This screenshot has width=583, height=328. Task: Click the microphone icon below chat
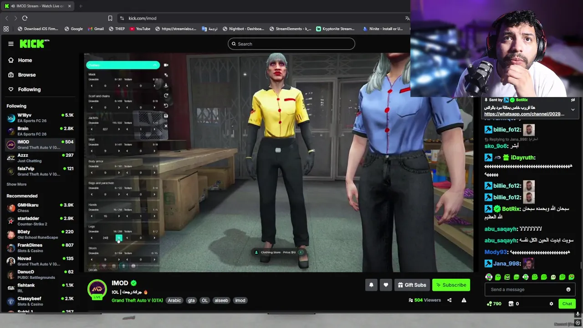[x=578, y=314]
